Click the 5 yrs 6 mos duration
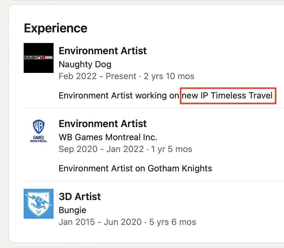This screenshot has width=284, height=248. point(172,222)
